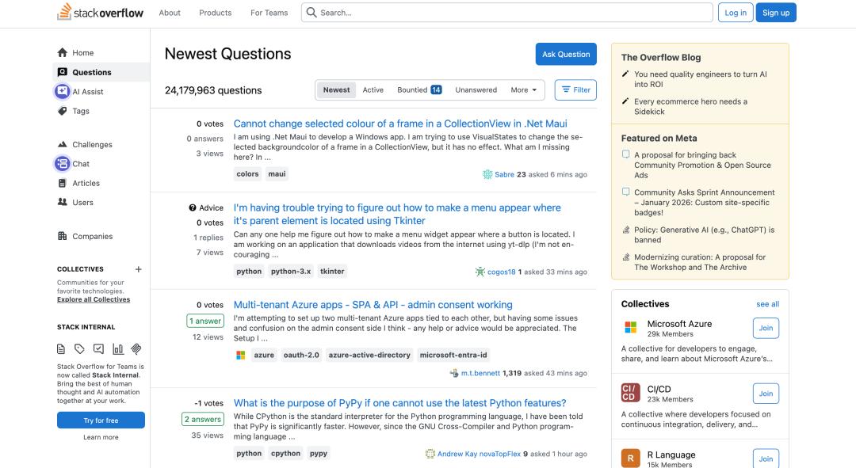Screen dimensions: 856x468
Task: Click the Ask Question button
Action: click(x=566, y=55)
